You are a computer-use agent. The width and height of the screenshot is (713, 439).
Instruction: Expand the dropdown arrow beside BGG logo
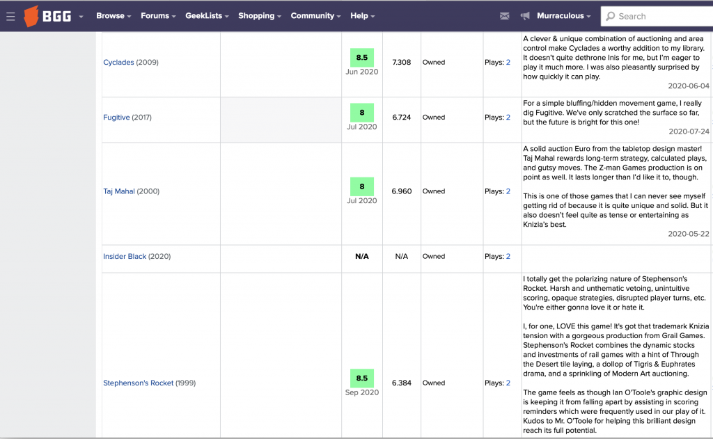81,17
